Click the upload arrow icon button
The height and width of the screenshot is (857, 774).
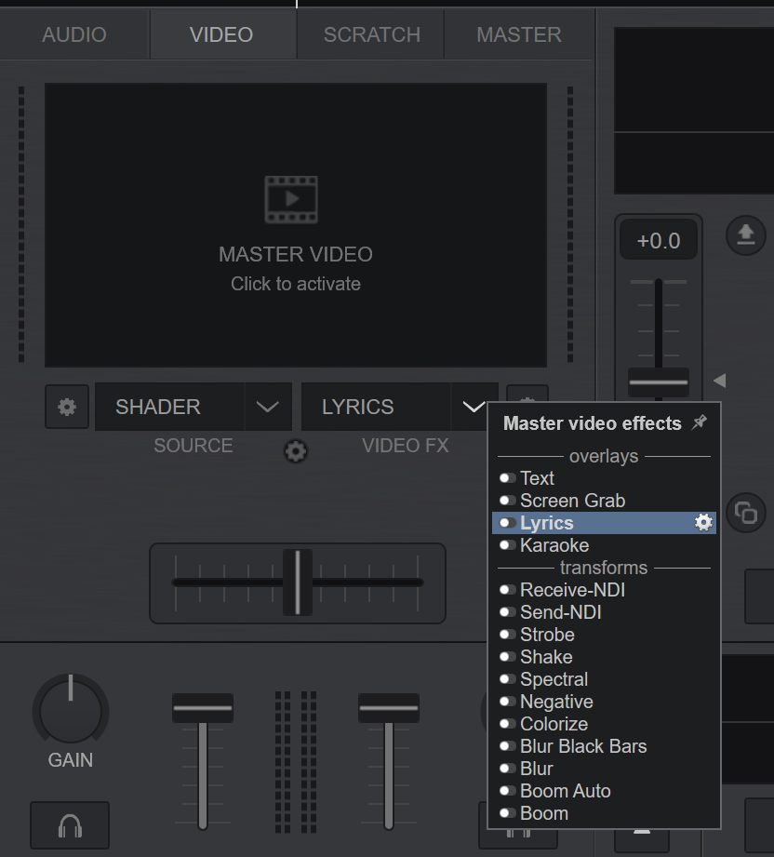pyautogui.click(x=745, y=235)
